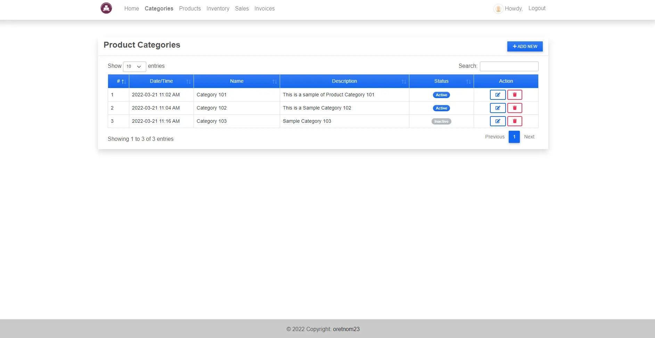The height and width of the screenshot is (338, 655).
Task: Click 'This is a Sample Category 102' description
Action: tap(317, 108)
